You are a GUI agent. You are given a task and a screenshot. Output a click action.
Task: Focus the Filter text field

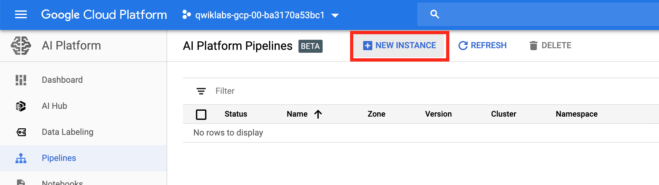coord(434,91)
